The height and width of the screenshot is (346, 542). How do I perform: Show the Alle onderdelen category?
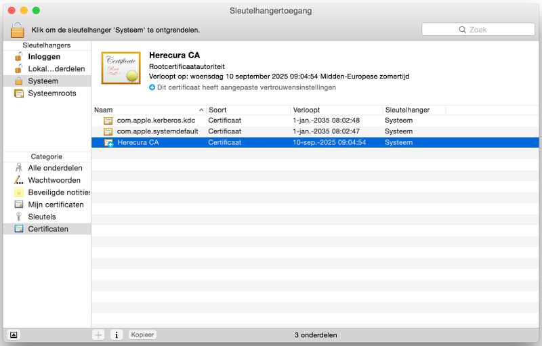[54, 168]
